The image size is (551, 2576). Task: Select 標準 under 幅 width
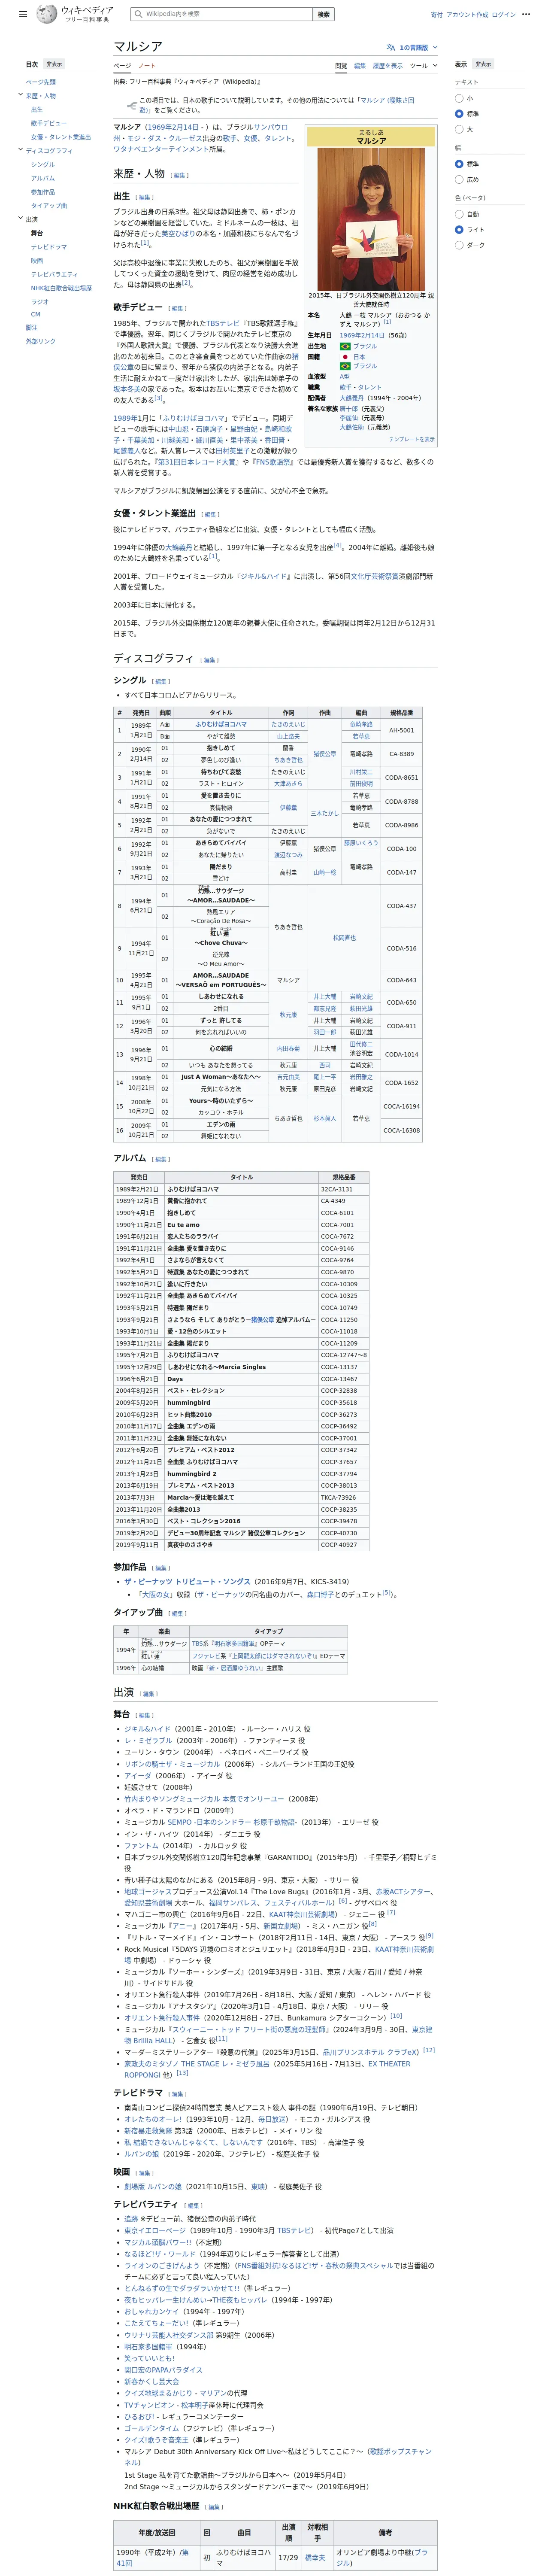pyautogui.click(x=459, y=164)
